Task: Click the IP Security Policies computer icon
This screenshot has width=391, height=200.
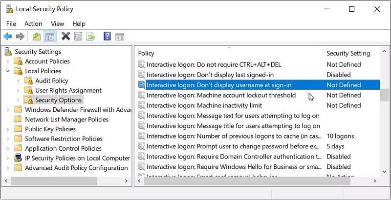Action: click(18, 158)
